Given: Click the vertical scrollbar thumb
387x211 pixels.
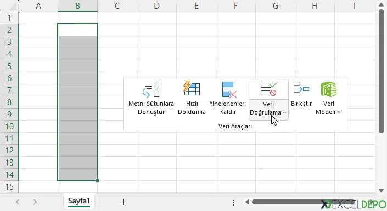Looking at the screenshot, I should click(381, 72).
